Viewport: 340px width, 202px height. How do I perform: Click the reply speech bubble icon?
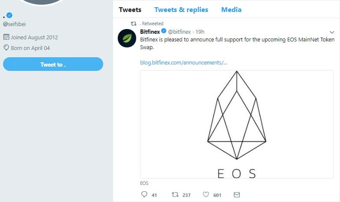pyautogui.click(x=144, y=195)
